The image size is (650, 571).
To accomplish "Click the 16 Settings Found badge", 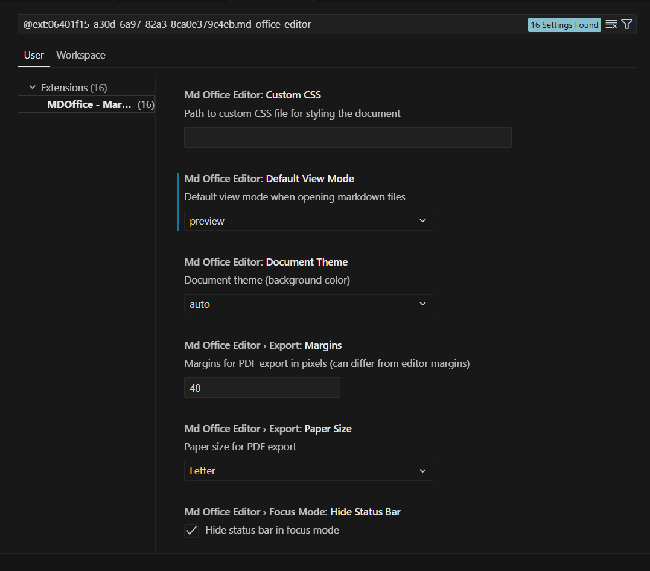I will point(564,24).
